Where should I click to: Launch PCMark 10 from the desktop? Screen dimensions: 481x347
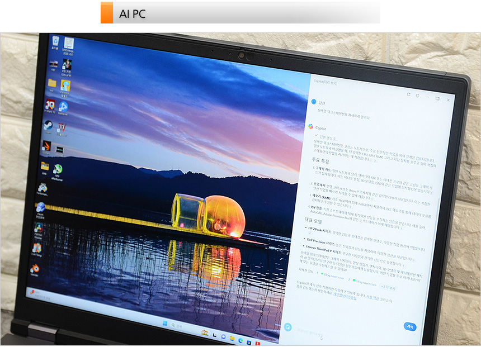click(50, 106)
